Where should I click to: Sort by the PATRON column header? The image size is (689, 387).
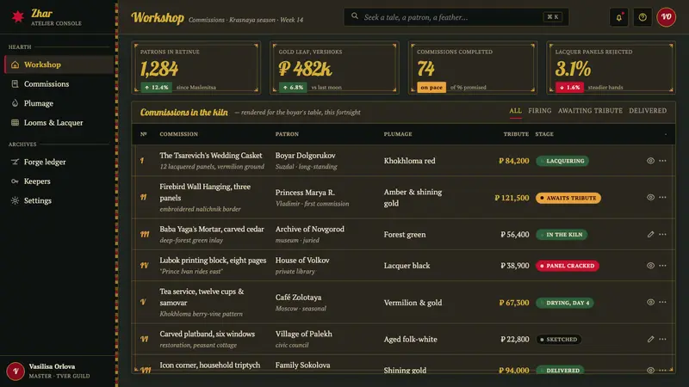(287, 134)
